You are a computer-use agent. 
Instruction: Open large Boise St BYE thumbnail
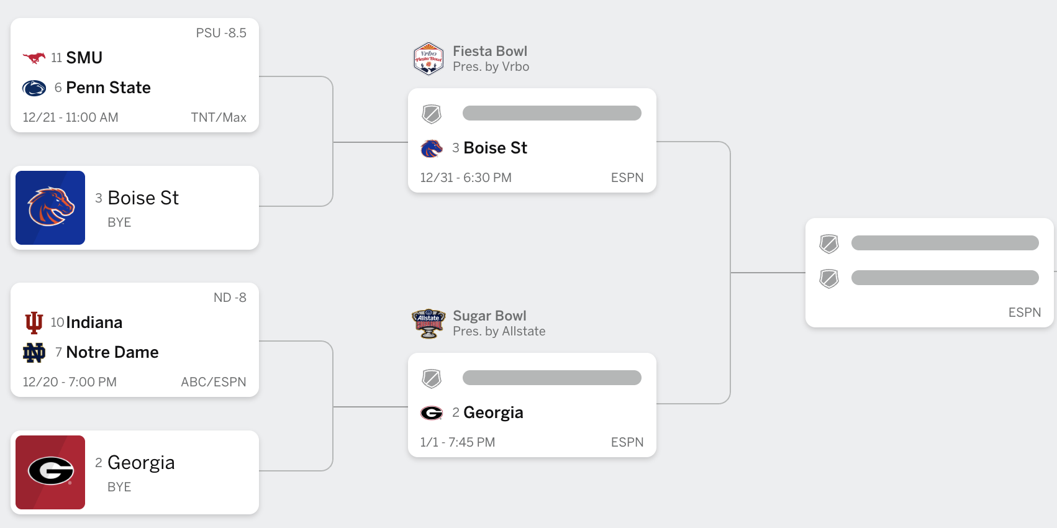[x=50, y=207]
